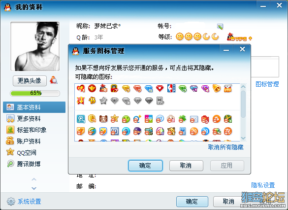This screenshot has width=288, height=210.
Task: Open the 基本资料 tab
Action: 34,107
